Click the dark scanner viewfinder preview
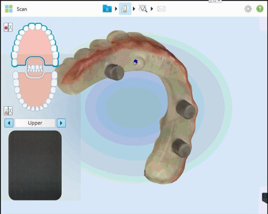This screenshot has width=268, height=214. (35, 165)
